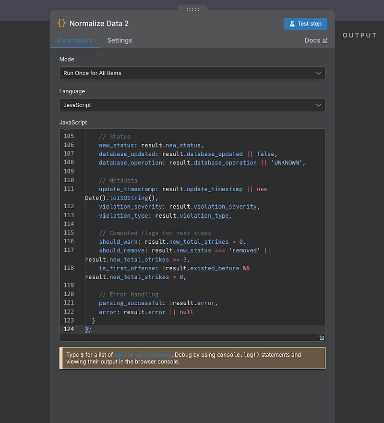Select the OUTPUT panel heading
The width and height of the screenshot is (384, 423).
coord(360,35)
